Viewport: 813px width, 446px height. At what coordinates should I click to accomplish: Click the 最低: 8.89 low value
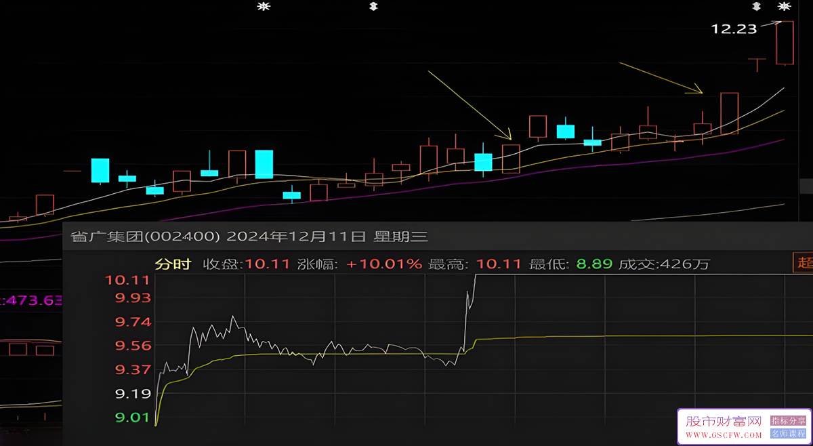[x=570, y=264]
